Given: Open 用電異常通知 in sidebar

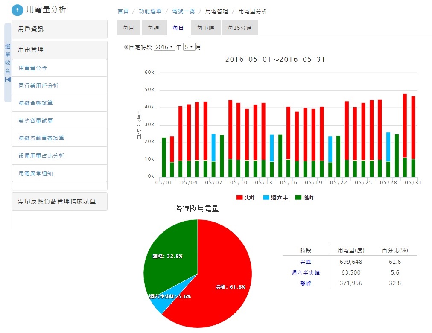Looking at the screenshot, I should pos(36,174).
